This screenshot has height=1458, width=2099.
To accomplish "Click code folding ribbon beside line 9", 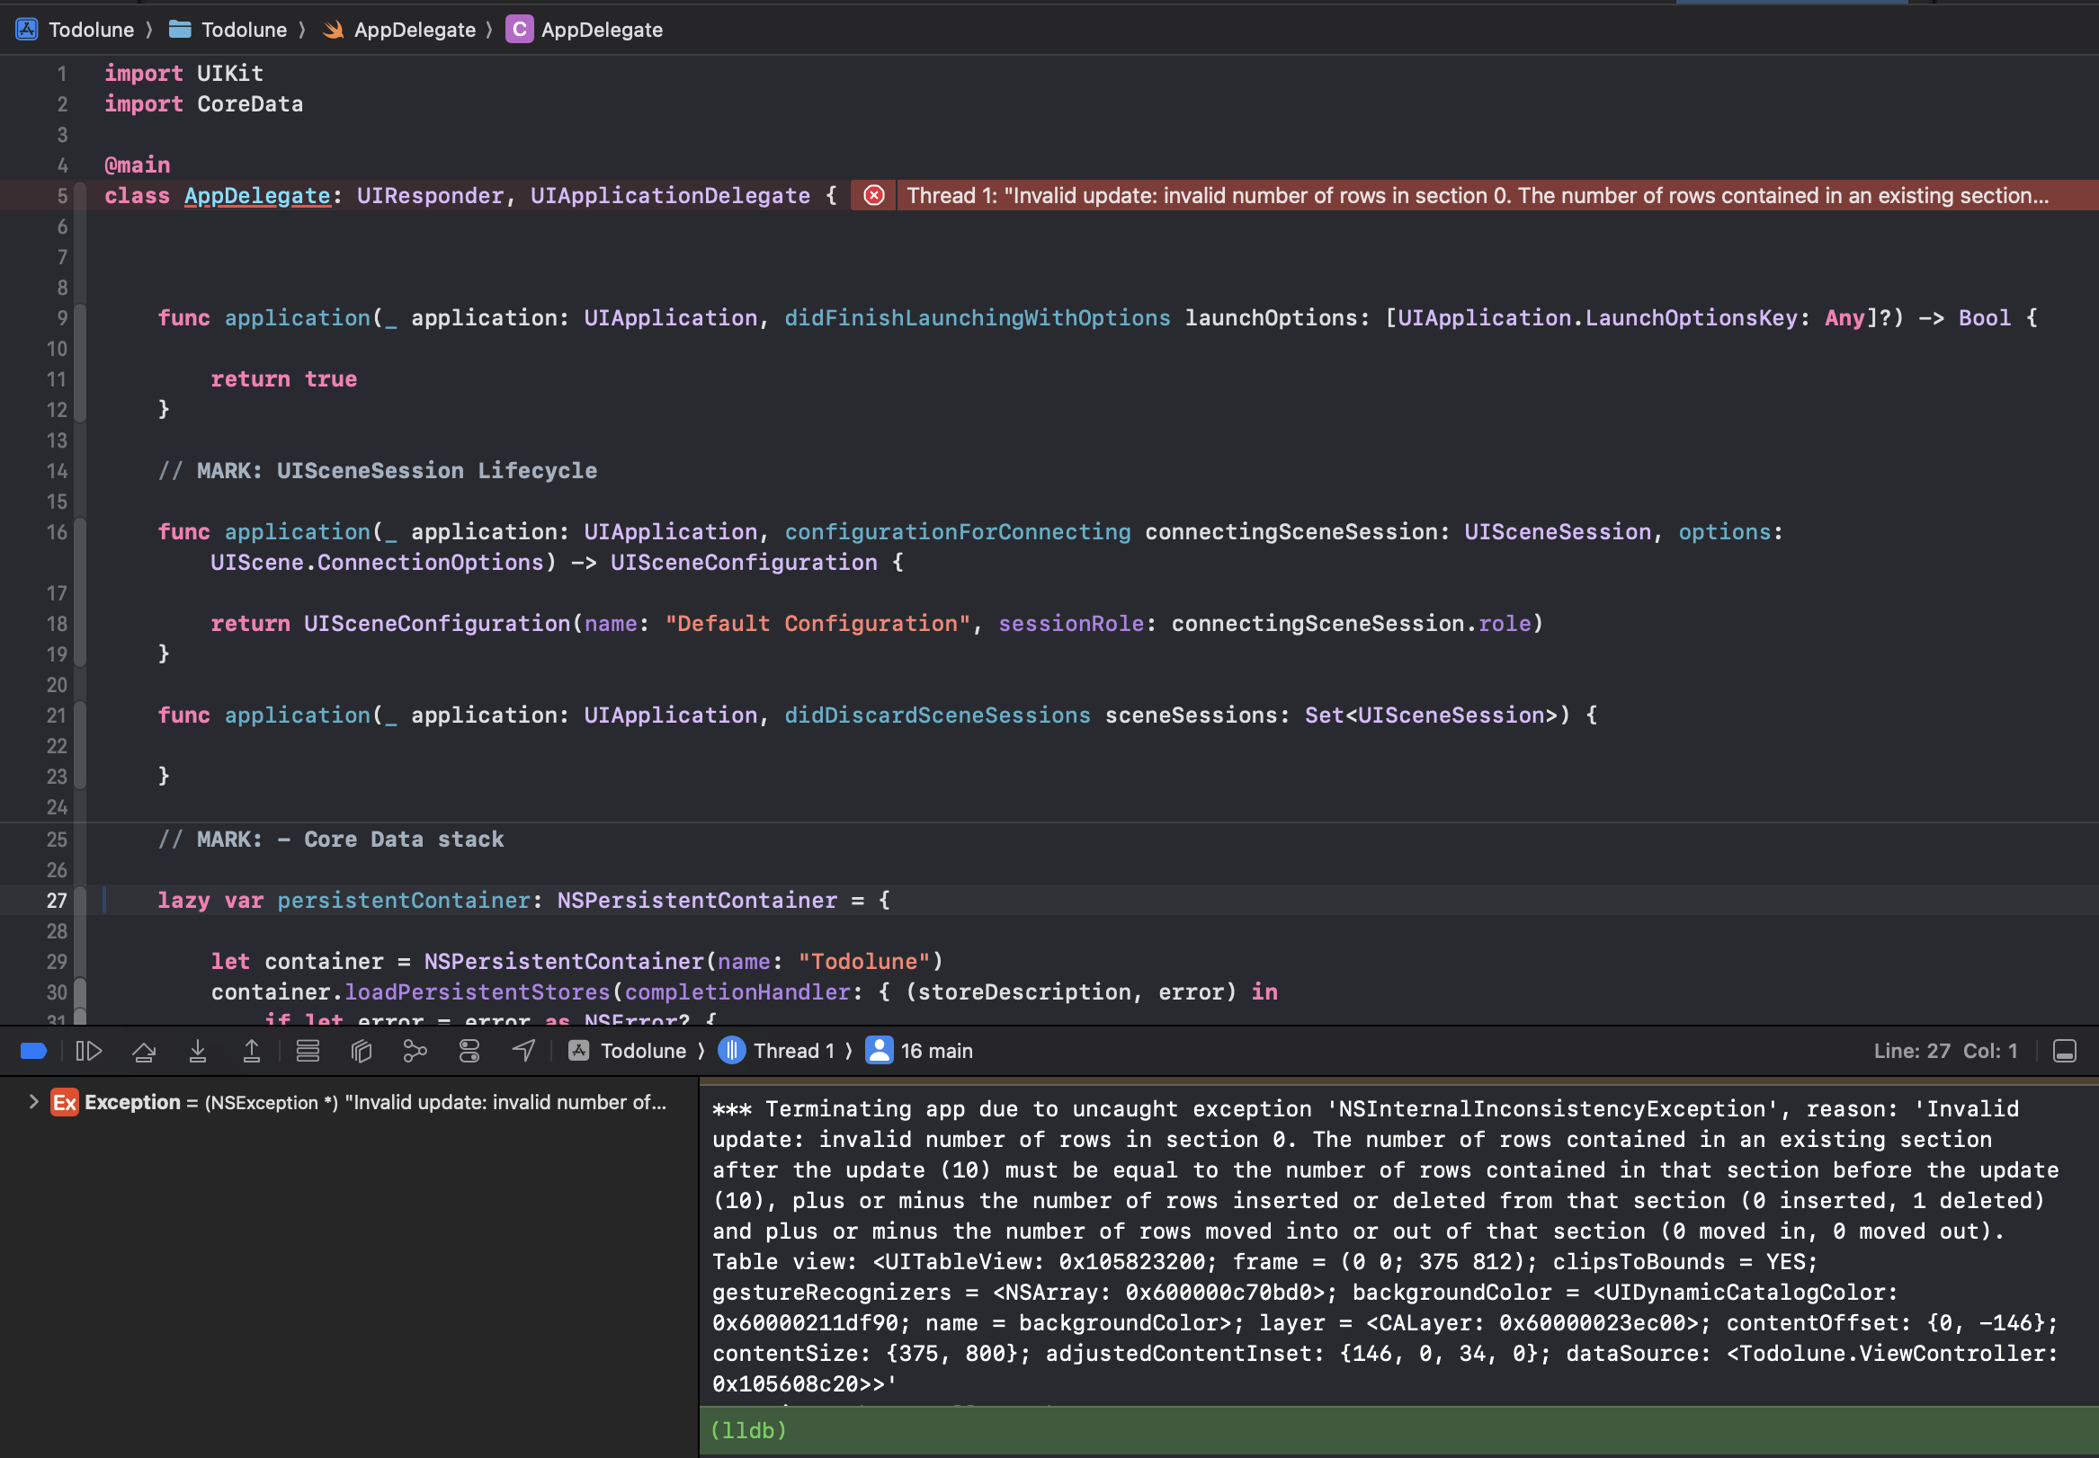I will coord(80,318).
